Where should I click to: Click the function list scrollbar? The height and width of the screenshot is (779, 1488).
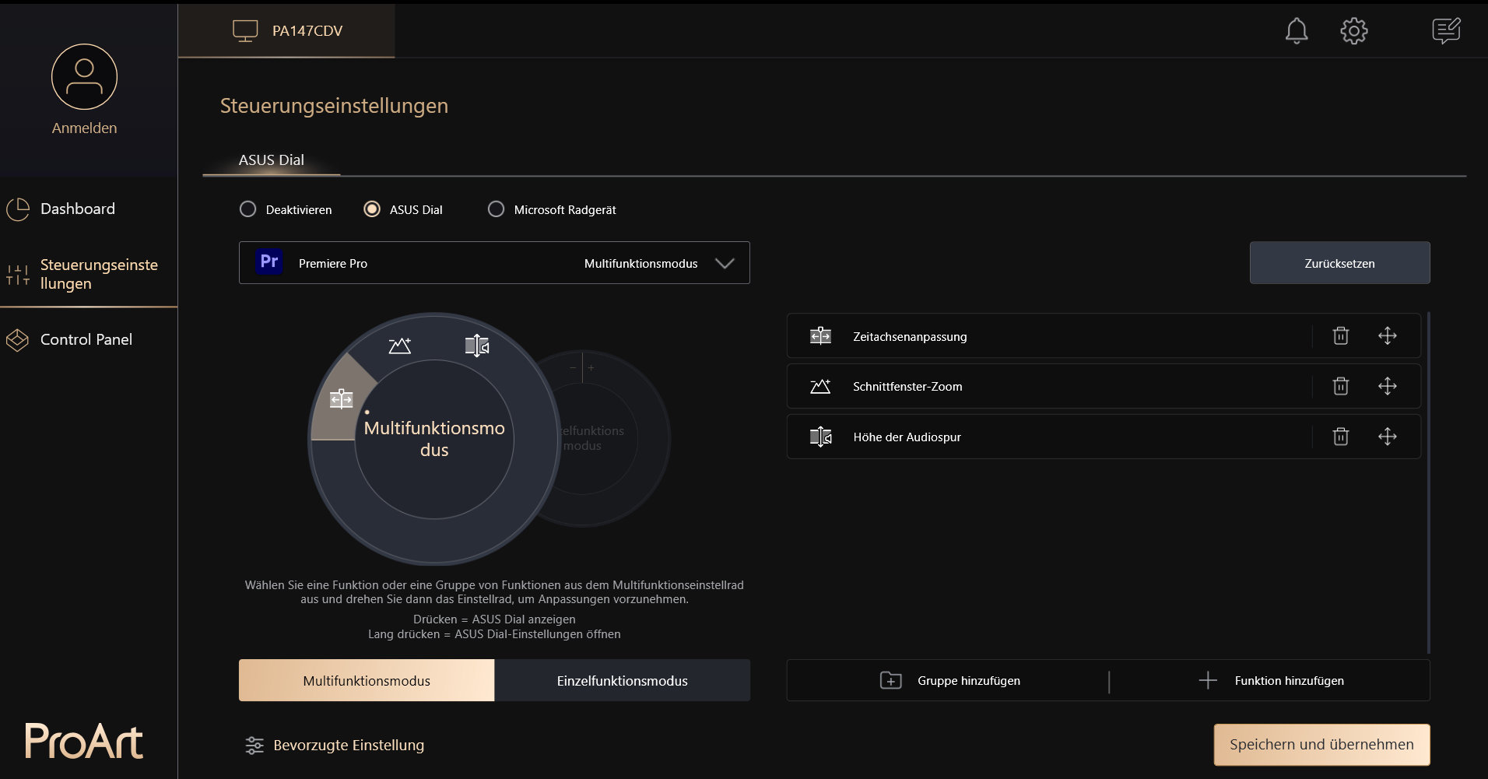[x=1429, y=482]
